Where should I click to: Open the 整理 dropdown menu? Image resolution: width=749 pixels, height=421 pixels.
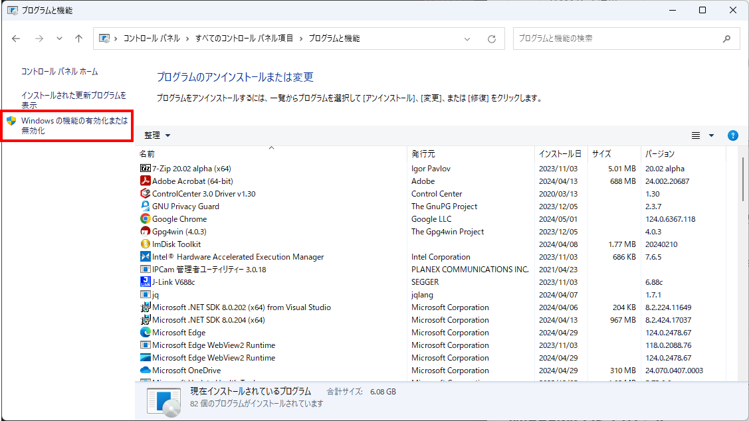157,135
